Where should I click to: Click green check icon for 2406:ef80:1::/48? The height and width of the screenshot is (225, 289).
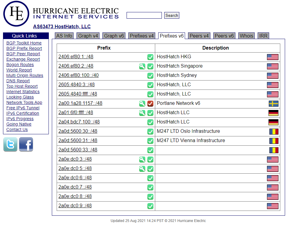coord(150,57)
